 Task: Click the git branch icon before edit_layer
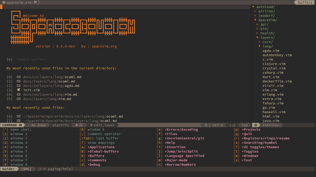(91, 125)
